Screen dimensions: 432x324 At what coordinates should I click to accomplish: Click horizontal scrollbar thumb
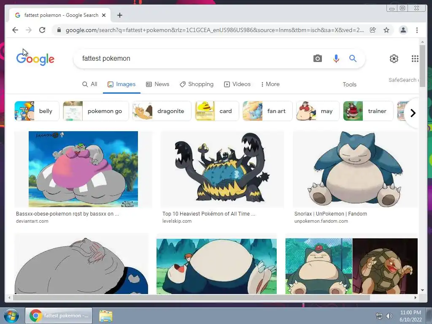point(191,297)
